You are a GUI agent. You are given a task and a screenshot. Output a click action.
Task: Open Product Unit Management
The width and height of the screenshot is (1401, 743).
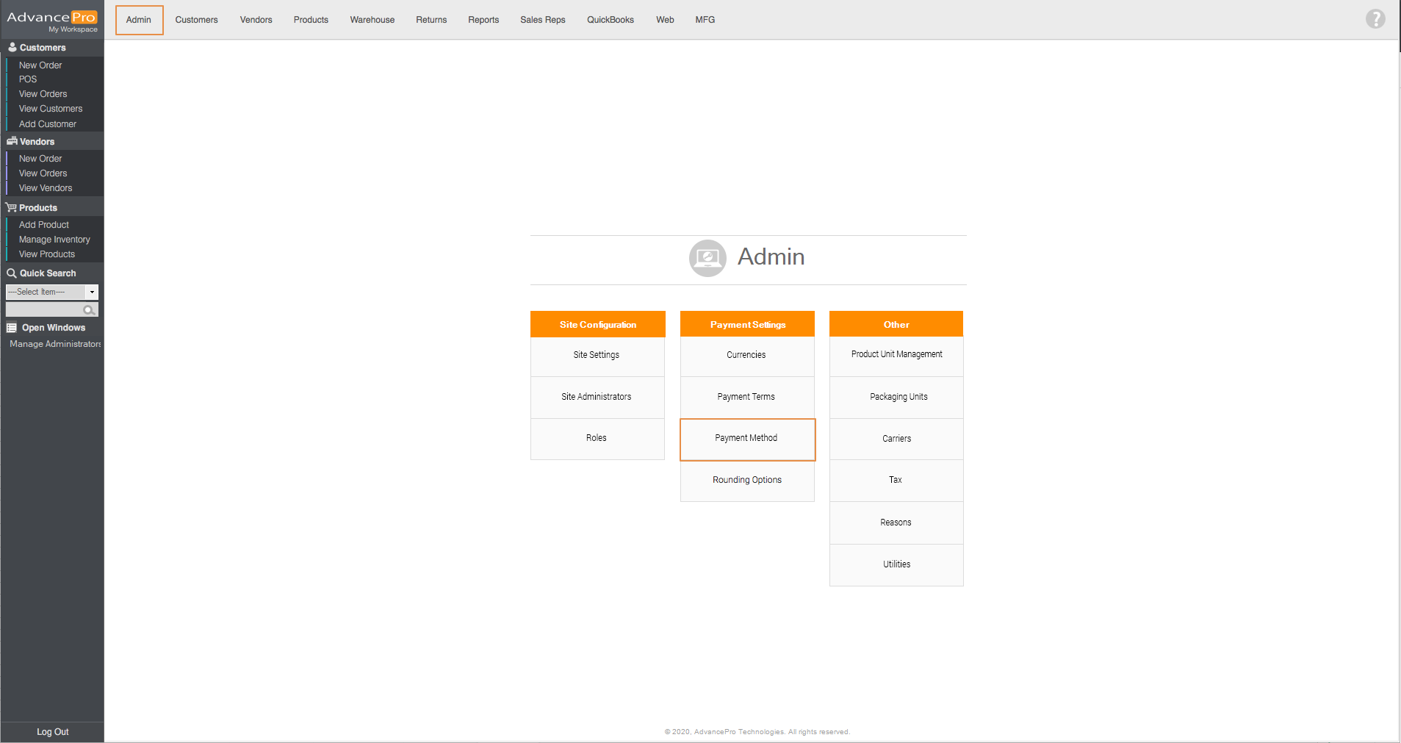tap(896, 355)
